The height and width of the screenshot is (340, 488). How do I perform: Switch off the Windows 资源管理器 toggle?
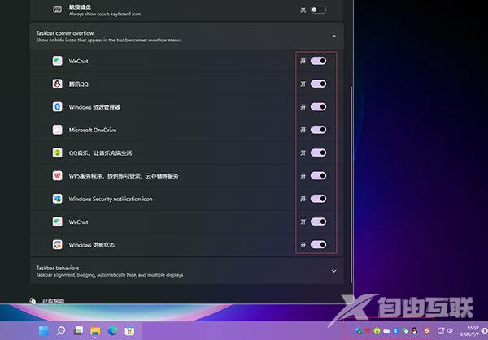tap(318, 107)
